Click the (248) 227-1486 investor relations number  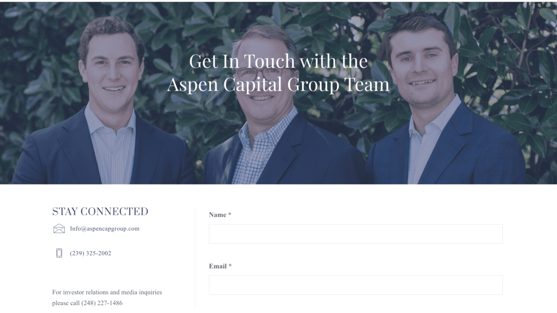point(101,303)
